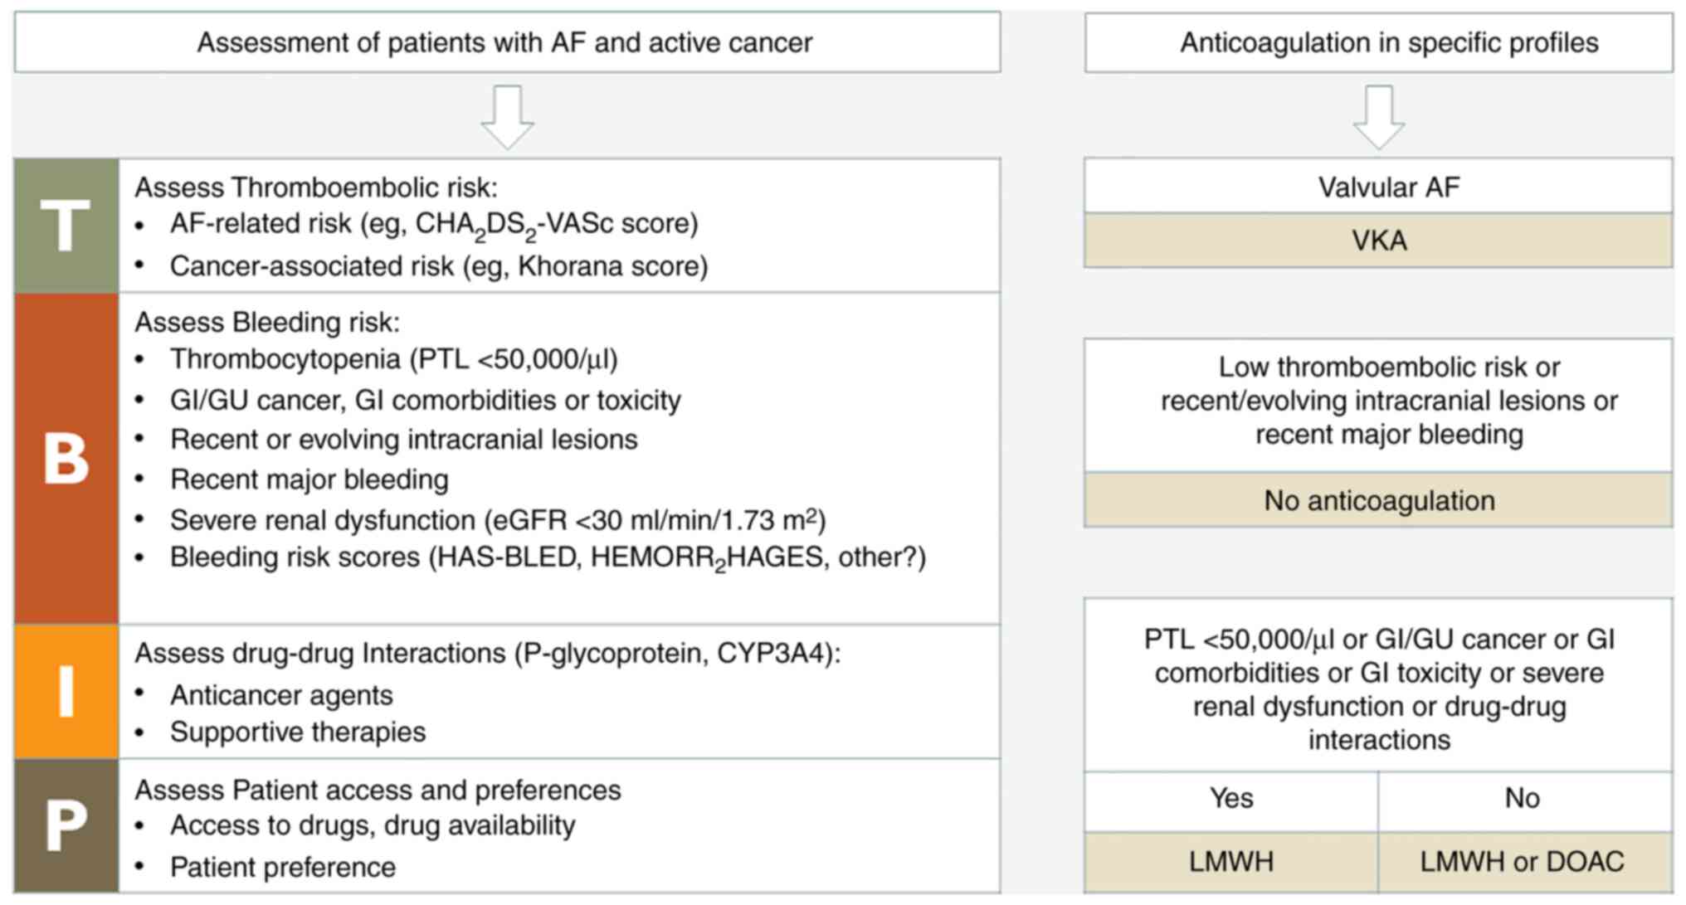Click the VKA recommendation box
1686x905 pixels.
[1378, 241]
